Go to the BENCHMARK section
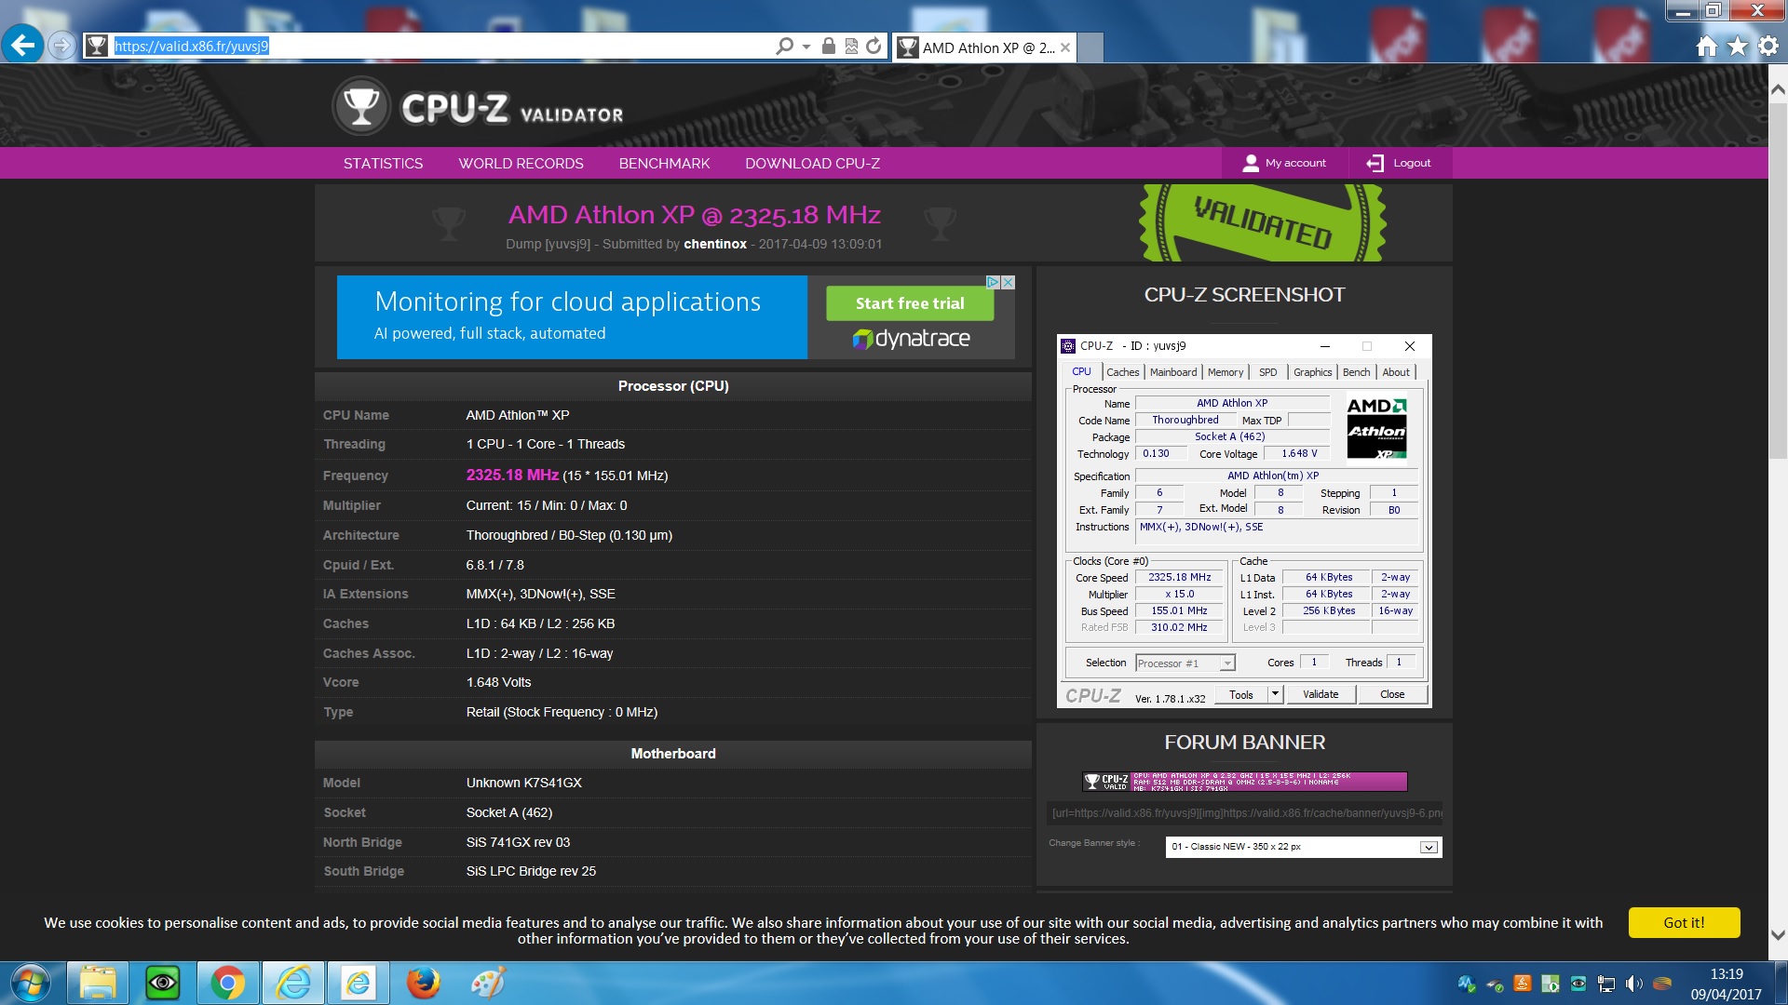 (664, 163)
